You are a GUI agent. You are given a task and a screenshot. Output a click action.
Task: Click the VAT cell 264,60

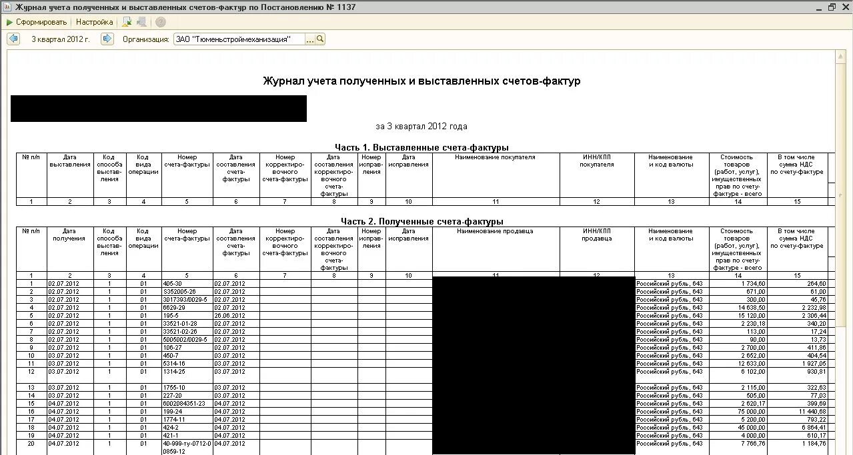click(797, 284)
